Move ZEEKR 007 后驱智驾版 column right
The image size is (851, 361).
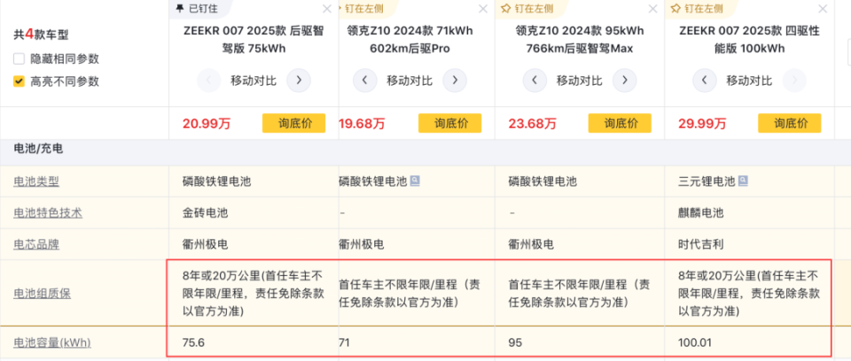[299, 81]
